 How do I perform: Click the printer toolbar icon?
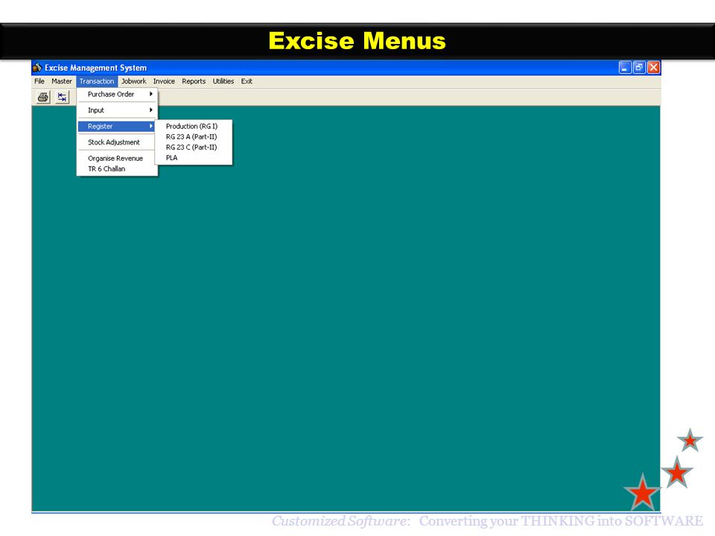tap(43, 97)
